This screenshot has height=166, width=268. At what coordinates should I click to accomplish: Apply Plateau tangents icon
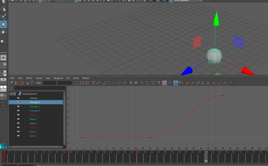tap(125, 83)
